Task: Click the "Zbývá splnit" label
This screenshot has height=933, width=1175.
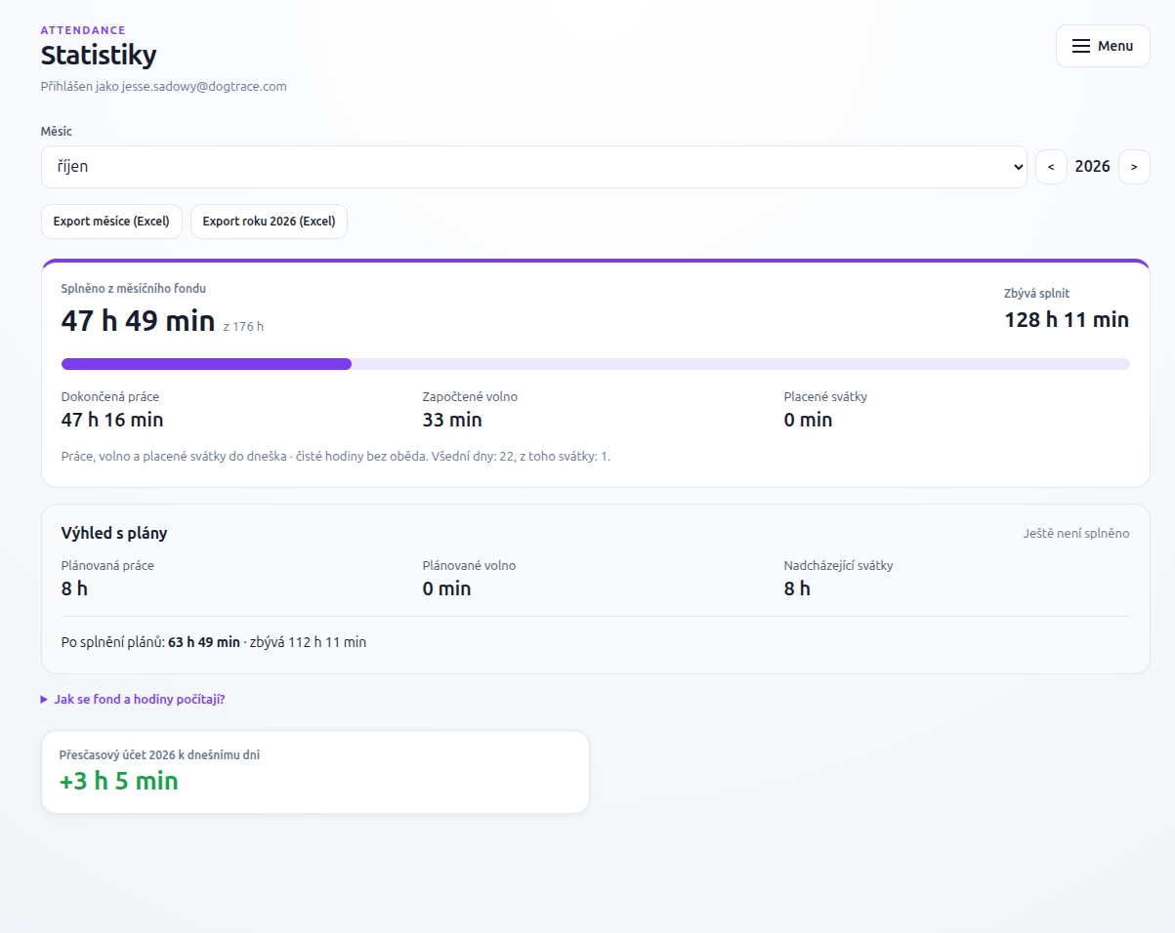Action: click(x=1037, y=294)
